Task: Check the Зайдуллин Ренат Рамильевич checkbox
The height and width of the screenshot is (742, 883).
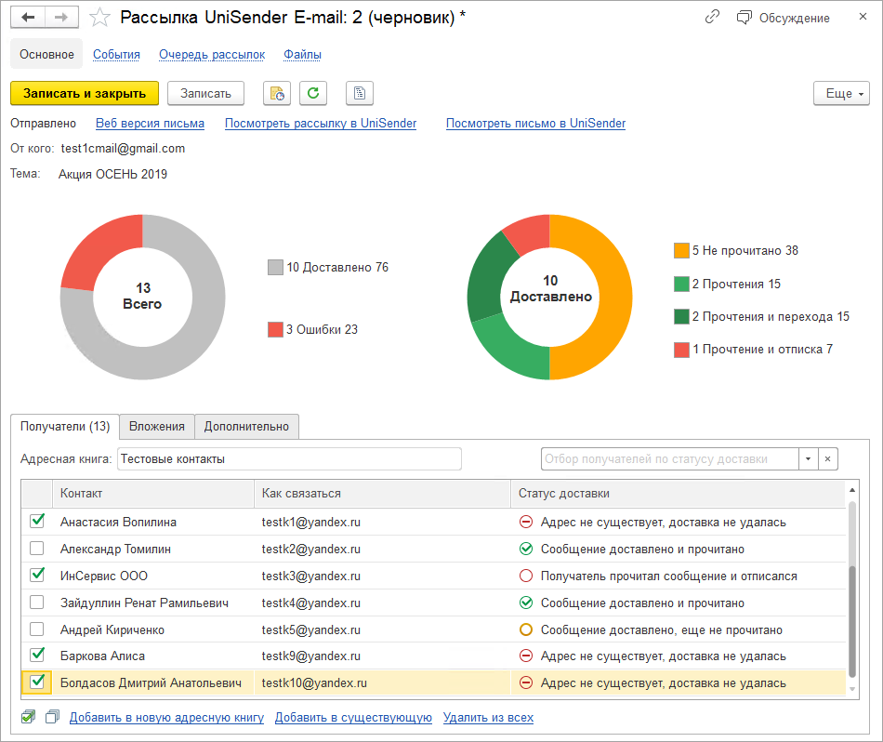Action: coord(37,603)
